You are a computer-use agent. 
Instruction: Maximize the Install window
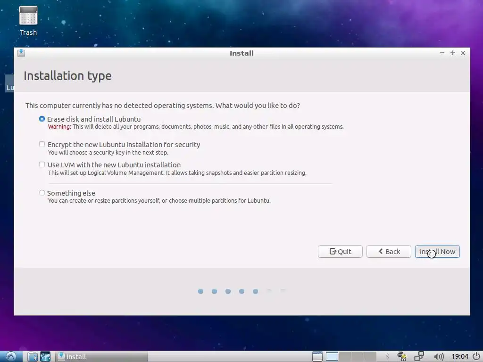coord(452,53)
